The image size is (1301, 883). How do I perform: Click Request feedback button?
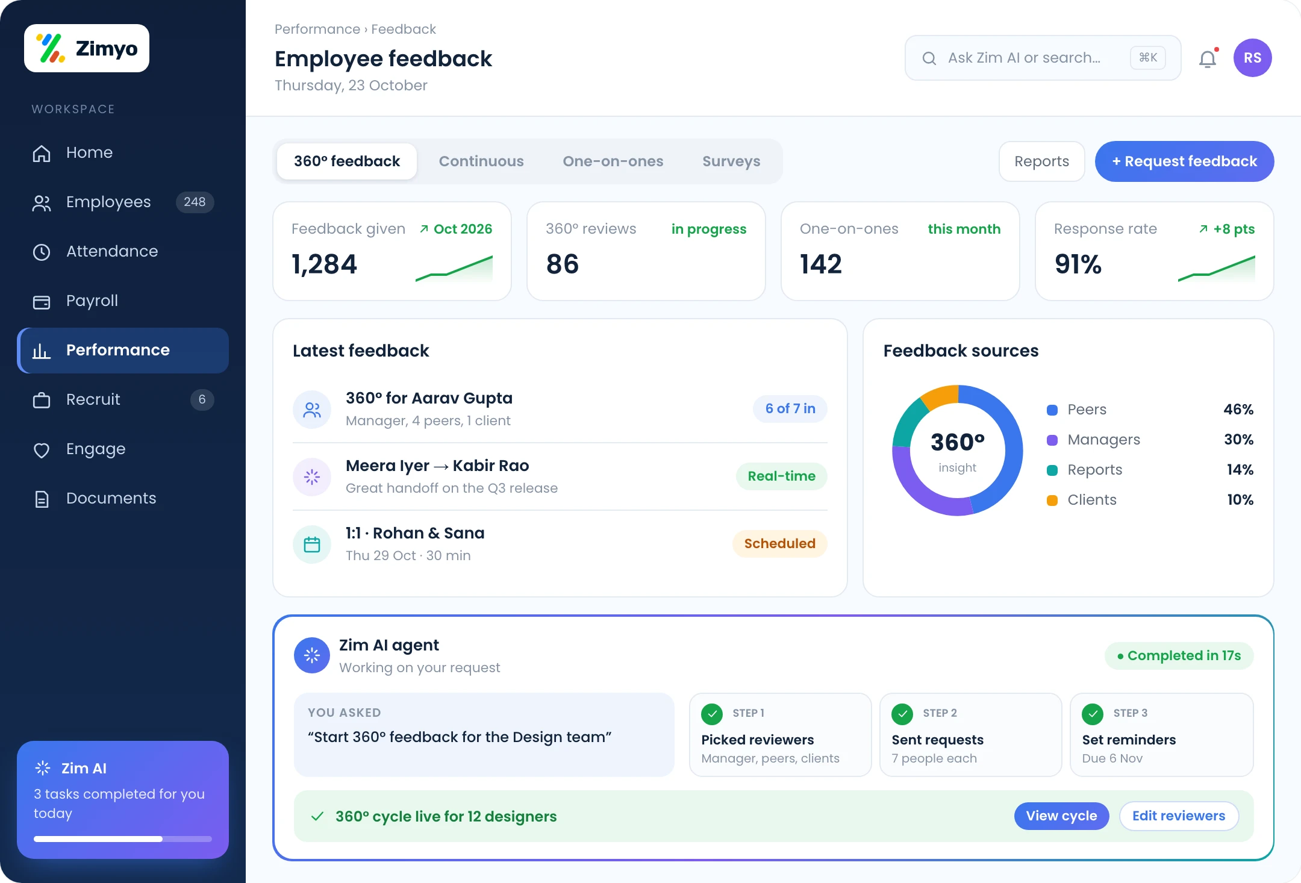(1184, 161)
